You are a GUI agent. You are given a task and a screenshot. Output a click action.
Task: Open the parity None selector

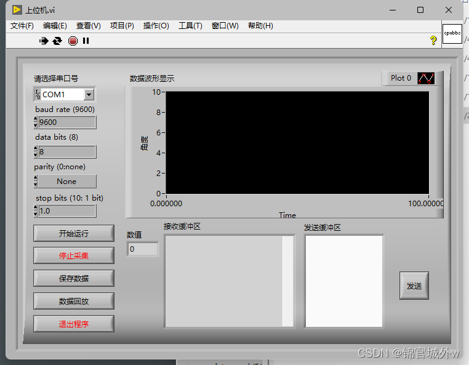(x=66, y=182)
